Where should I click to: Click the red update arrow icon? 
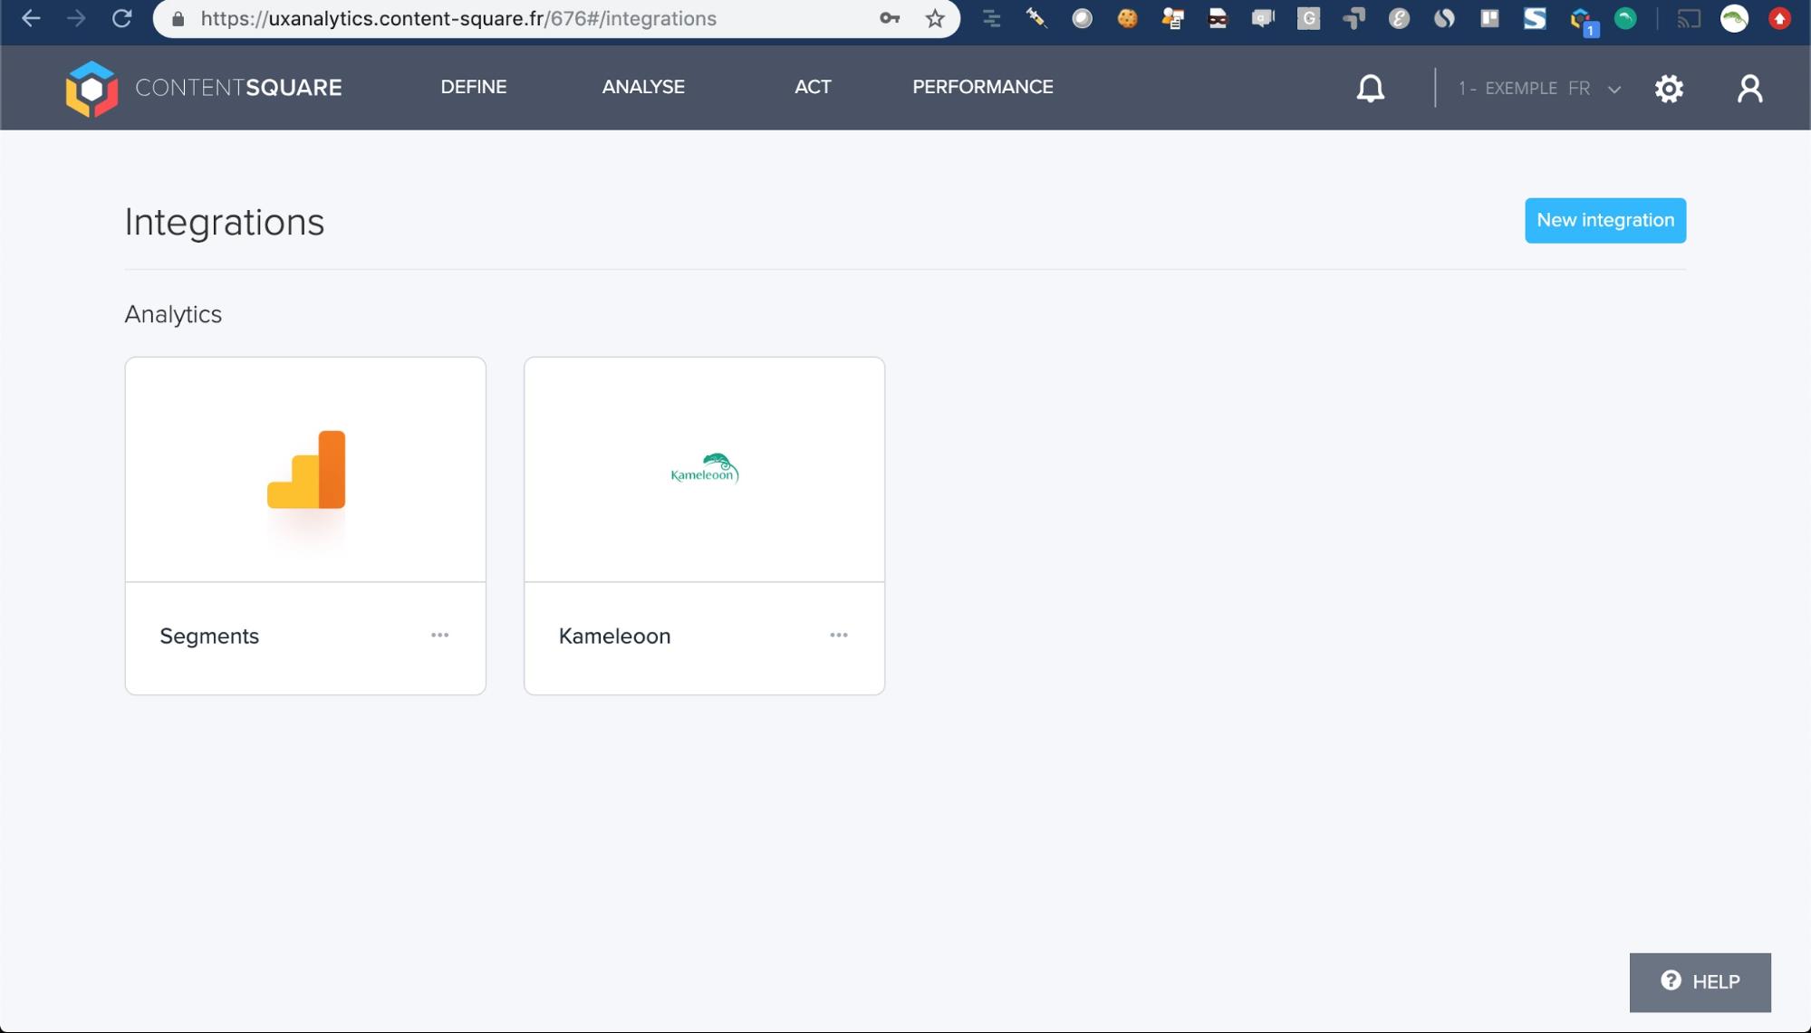(x=1779, y=18)
